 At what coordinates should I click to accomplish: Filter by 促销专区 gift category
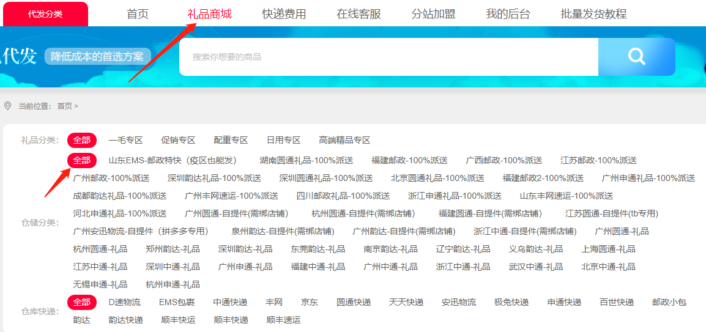178,141
